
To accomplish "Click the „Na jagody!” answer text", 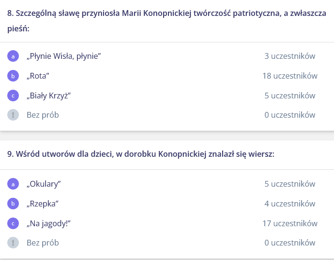I will click(x=48, y=223).
